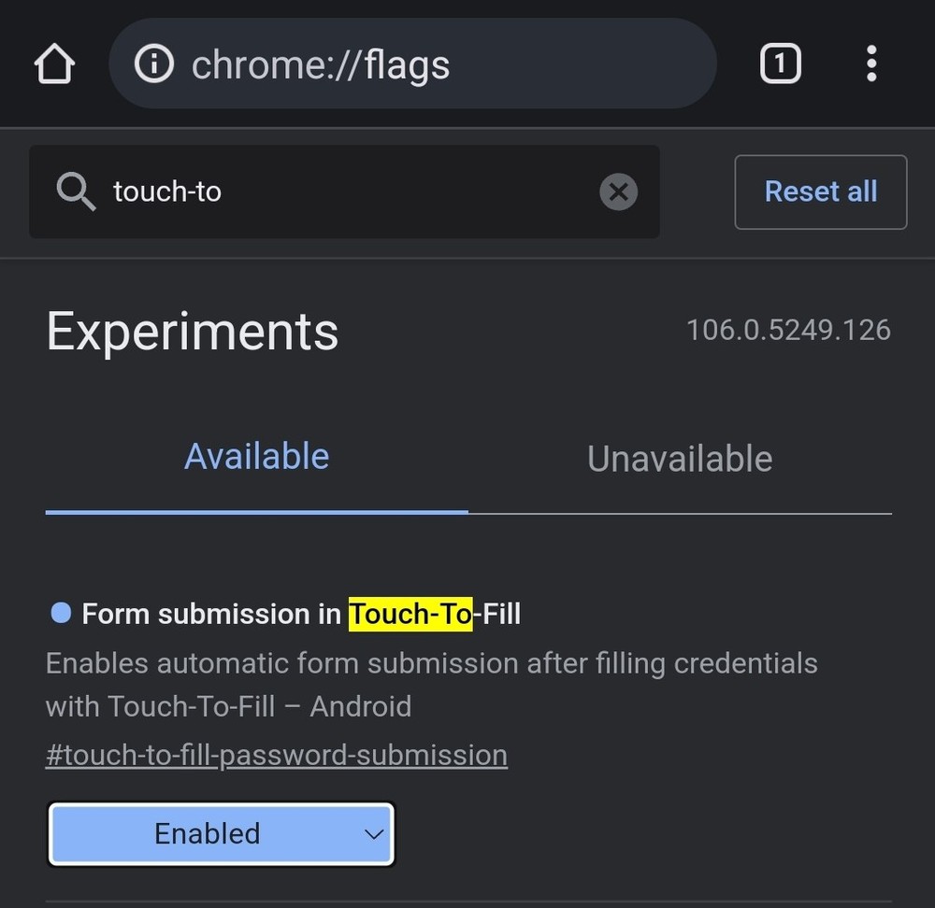This screenshot has width=935, height=908.
Task: Click the blue dot beside Form submission flag
Action: [x=61, y=614]
